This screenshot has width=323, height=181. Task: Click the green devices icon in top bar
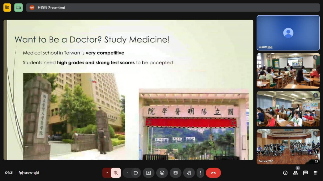pyautogui.click(x=19, y=8)
